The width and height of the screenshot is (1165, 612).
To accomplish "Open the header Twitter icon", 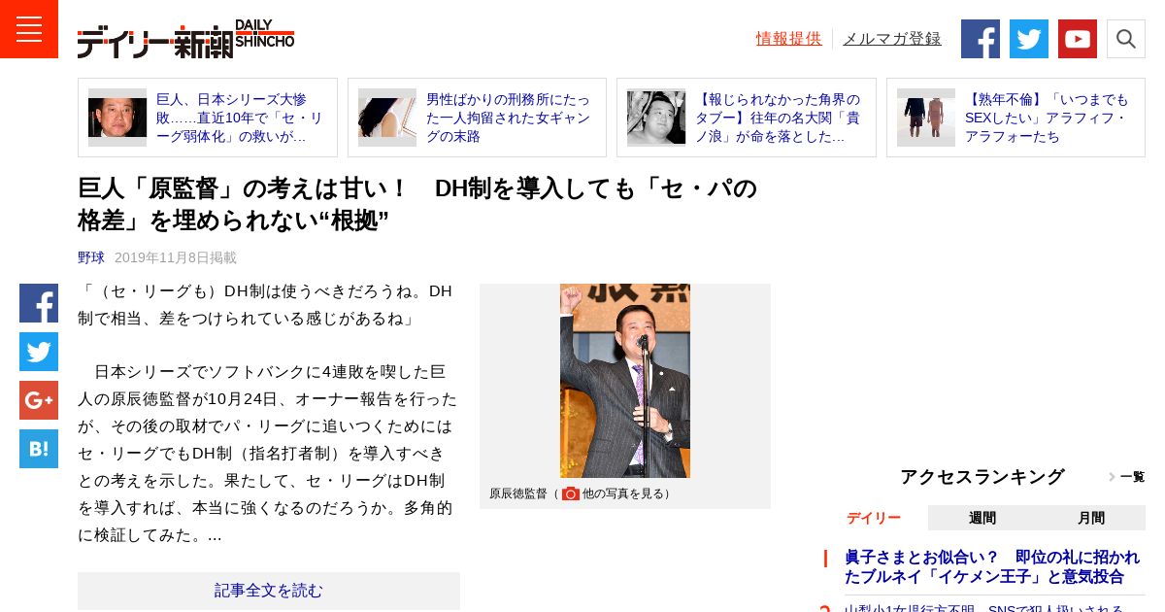I will coord(1029,39).
